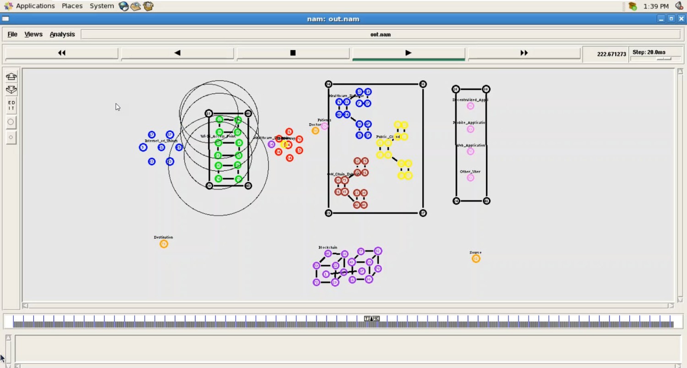Click the fast forward double-arrow button
Image resolution: width=687 pixels, height=368 pixels.
pyautogui.click(x=524, y=53)
